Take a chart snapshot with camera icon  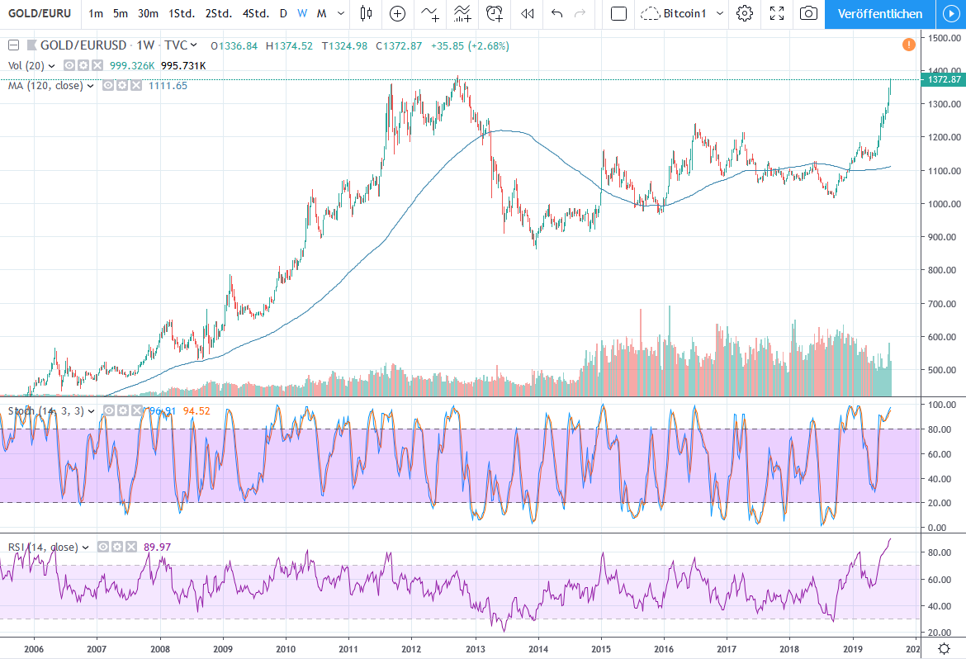(x=808, y=13)
